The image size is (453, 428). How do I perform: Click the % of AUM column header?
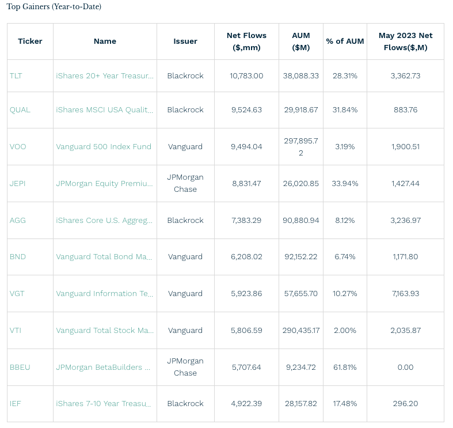[x=345, y=41]
